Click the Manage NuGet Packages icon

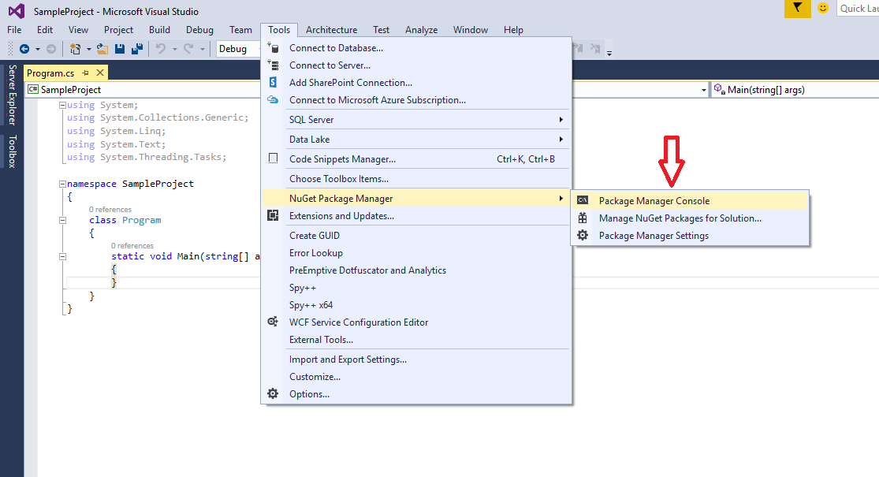pos(583,218)
